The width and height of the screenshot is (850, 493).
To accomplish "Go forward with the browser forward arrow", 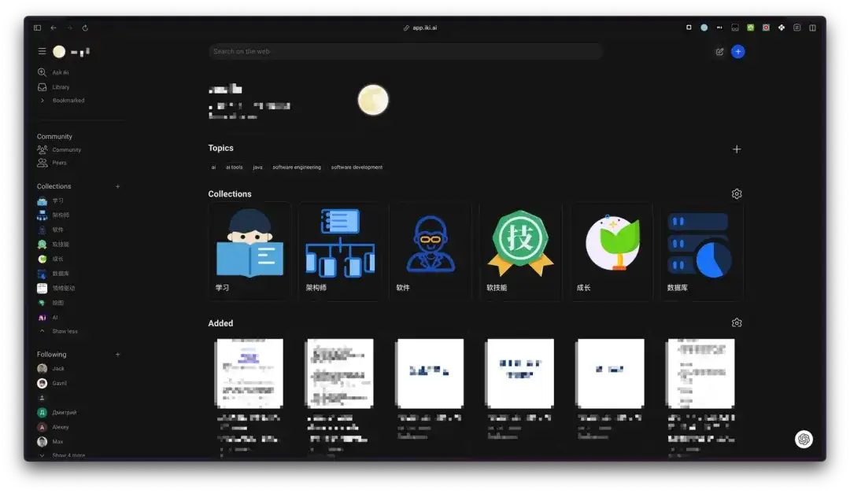I will pos(69,28).
